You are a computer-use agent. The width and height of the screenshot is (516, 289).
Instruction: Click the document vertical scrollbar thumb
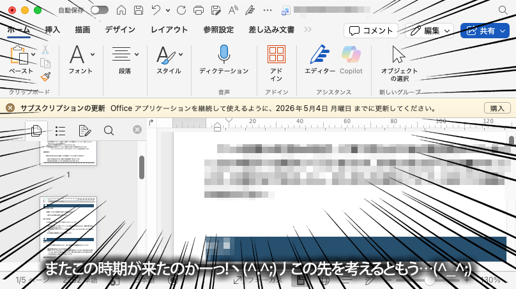(512, 141)
